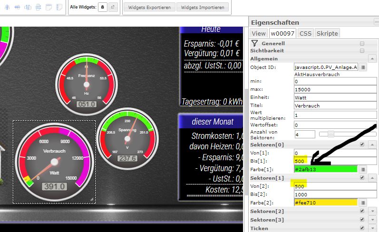Click the same-height icon at toolbar end
Image resolution: width=379 pixels, height=232 pixels.
59,8
